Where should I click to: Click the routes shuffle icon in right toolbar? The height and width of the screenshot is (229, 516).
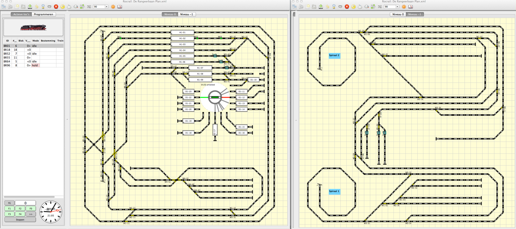380,7
